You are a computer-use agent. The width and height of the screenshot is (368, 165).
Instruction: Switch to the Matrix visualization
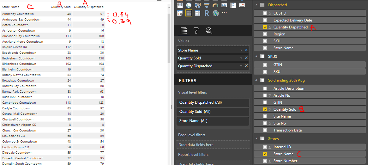[x=198, y=13]
